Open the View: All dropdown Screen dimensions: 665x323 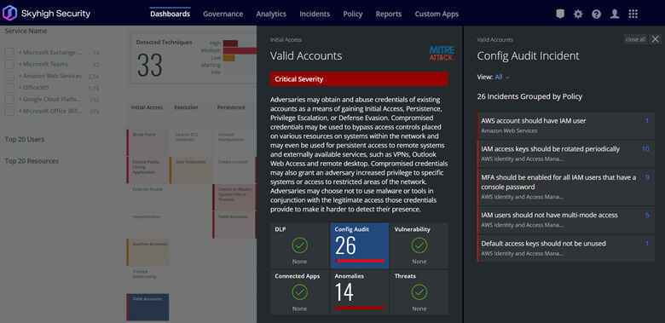502,78
